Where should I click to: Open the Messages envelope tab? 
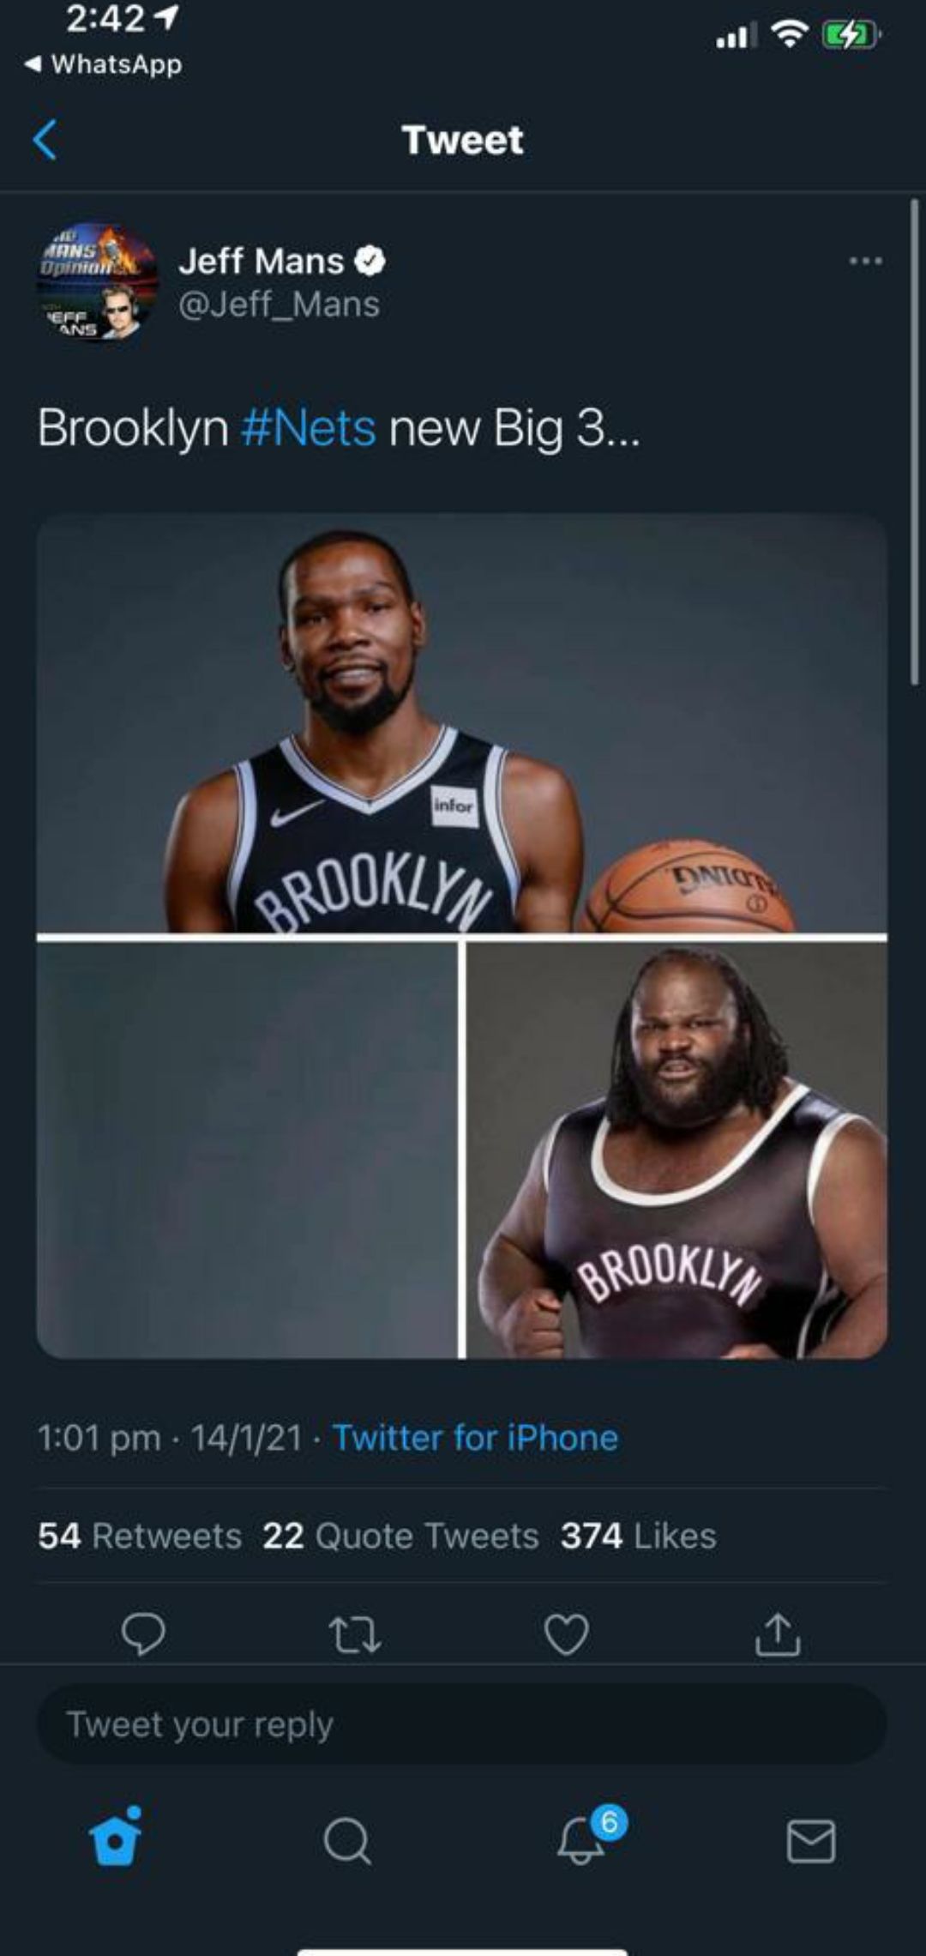(x=811, y=1841)
